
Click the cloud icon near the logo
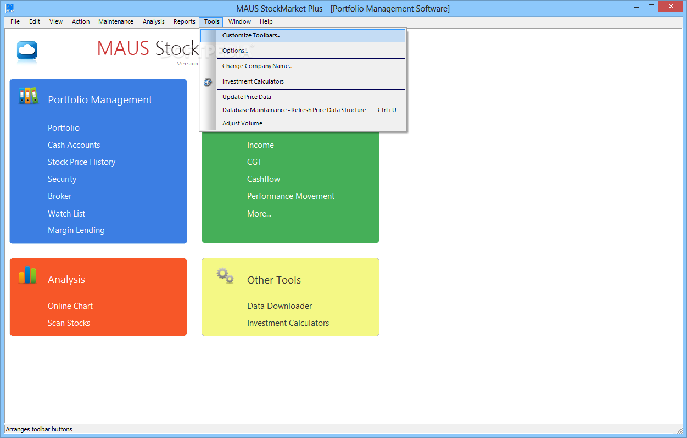pyautogui.click(x=27, y=51)
